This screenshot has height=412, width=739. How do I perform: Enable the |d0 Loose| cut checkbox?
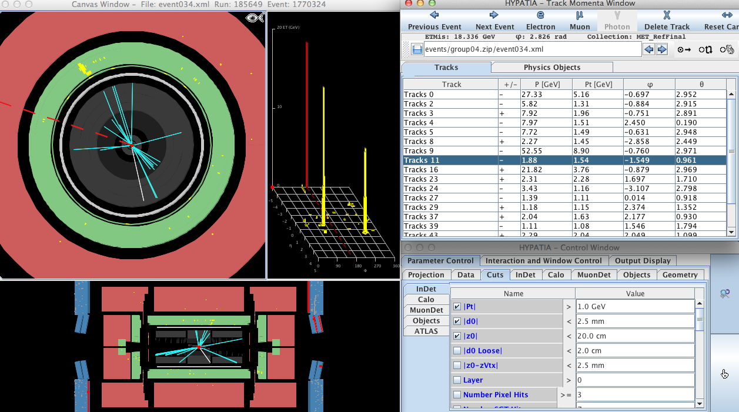tap(457, 351)
